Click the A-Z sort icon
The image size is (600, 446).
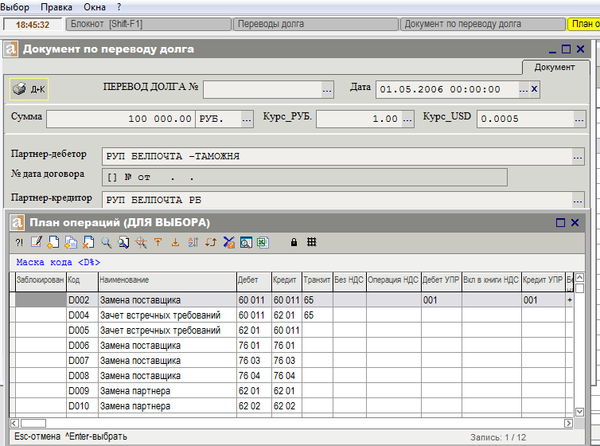[x=193, y=242]
